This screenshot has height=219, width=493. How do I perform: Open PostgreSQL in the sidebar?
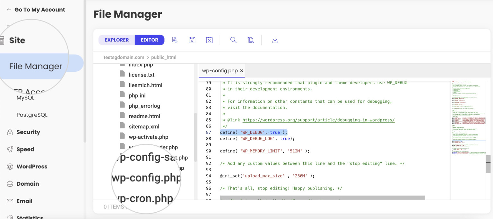point(32,115)
